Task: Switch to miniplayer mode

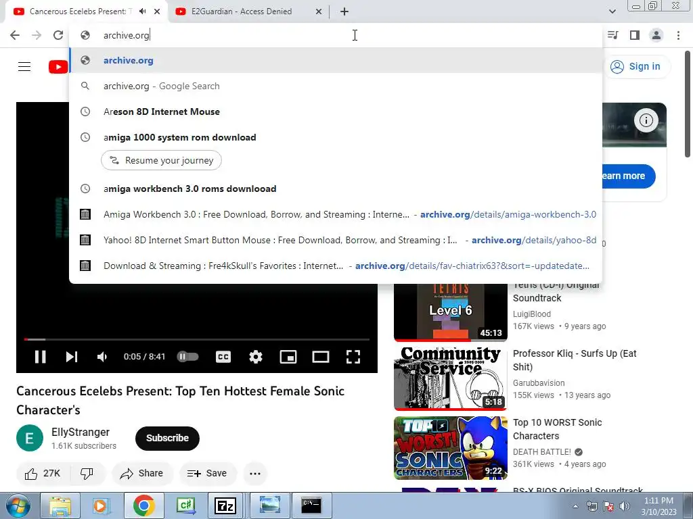Action: click(x=288, y=357)
